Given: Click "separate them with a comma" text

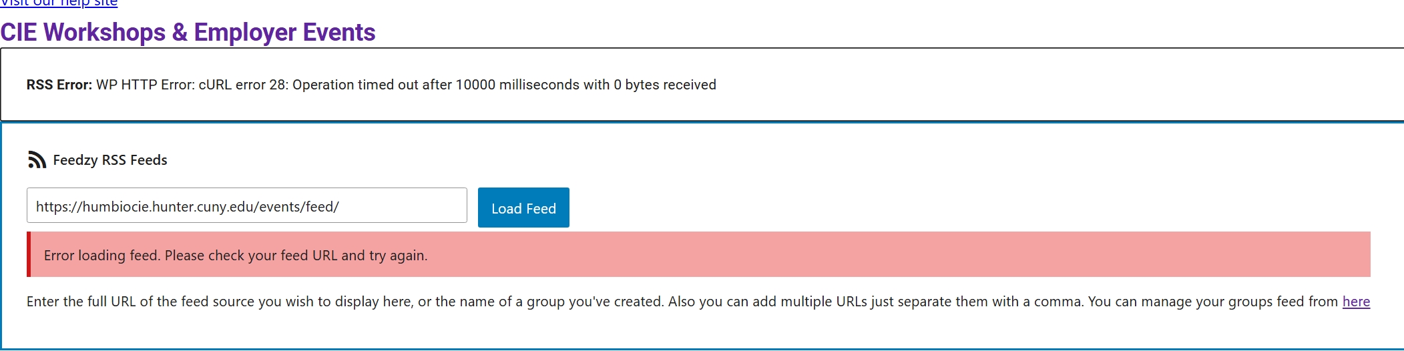Looking at the screenshot, I should (975, 302).
